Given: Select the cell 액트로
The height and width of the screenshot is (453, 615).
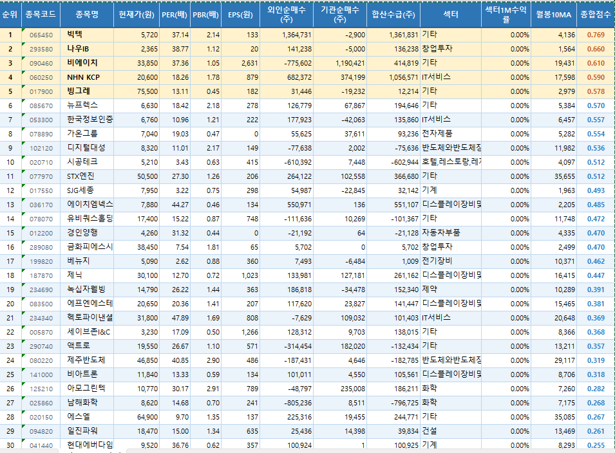Looking at the screenshot, I should point(87,346).
